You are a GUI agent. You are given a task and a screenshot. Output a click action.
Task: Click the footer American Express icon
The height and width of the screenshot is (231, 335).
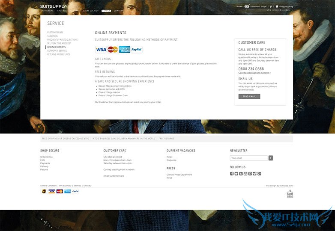click(68, 191)
